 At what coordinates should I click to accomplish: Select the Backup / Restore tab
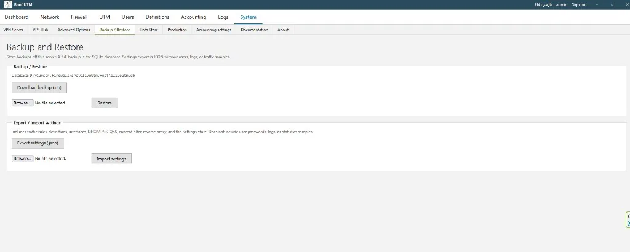coord(115,30)
